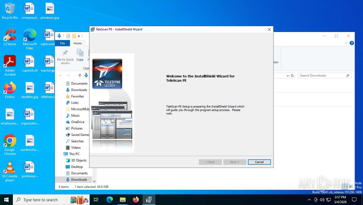Switch to large icons view in Explorer status bar

(x=351, y=187)
